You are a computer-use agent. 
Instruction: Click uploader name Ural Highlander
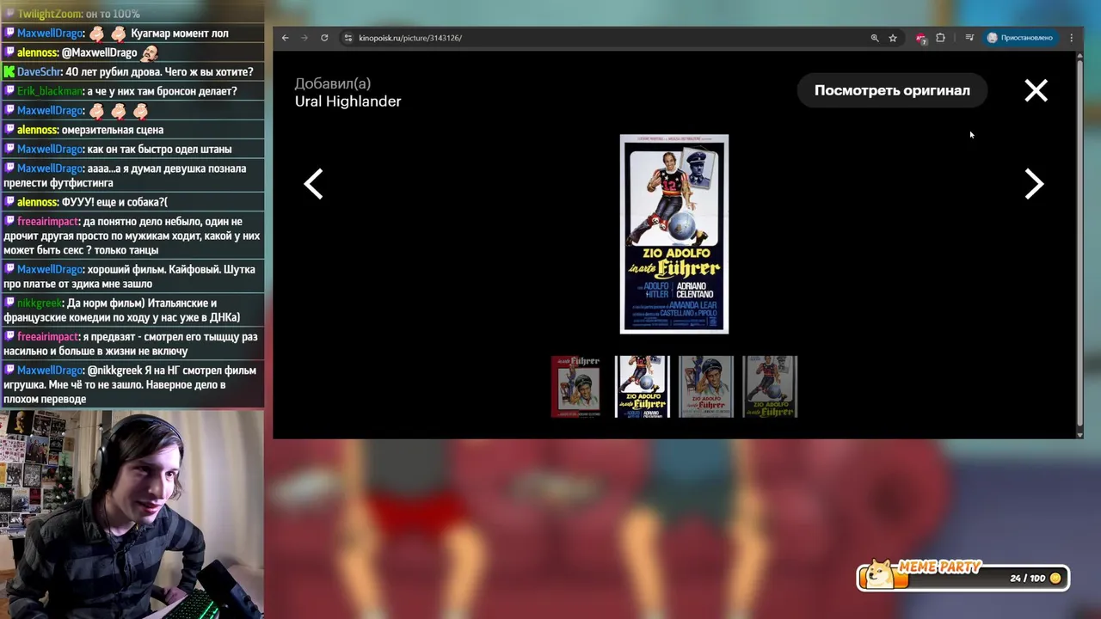point(348,101)
